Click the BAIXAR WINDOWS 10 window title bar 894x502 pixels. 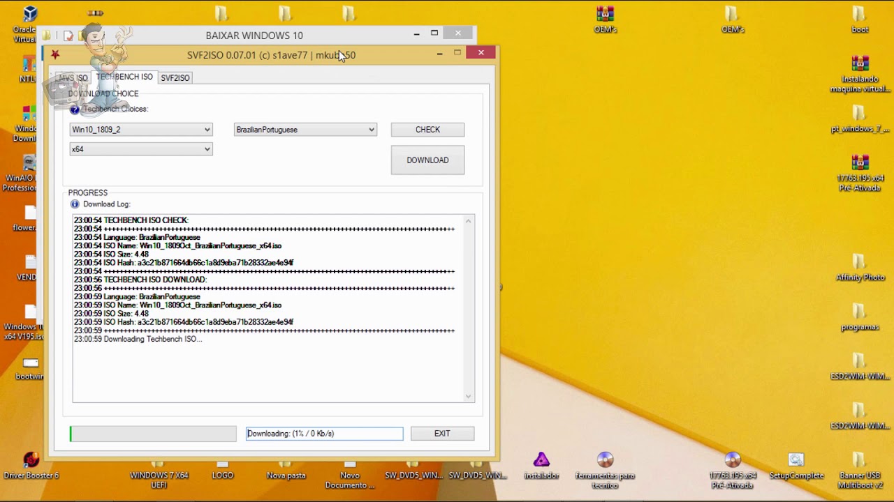tap(254, 36)
